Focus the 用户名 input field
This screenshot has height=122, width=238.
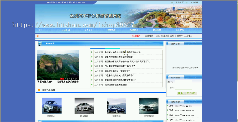pyautogui.click(x=183, y=82)
